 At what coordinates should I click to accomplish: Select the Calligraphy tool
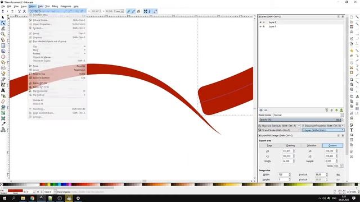pyautogui.click(x=3, y=85)
